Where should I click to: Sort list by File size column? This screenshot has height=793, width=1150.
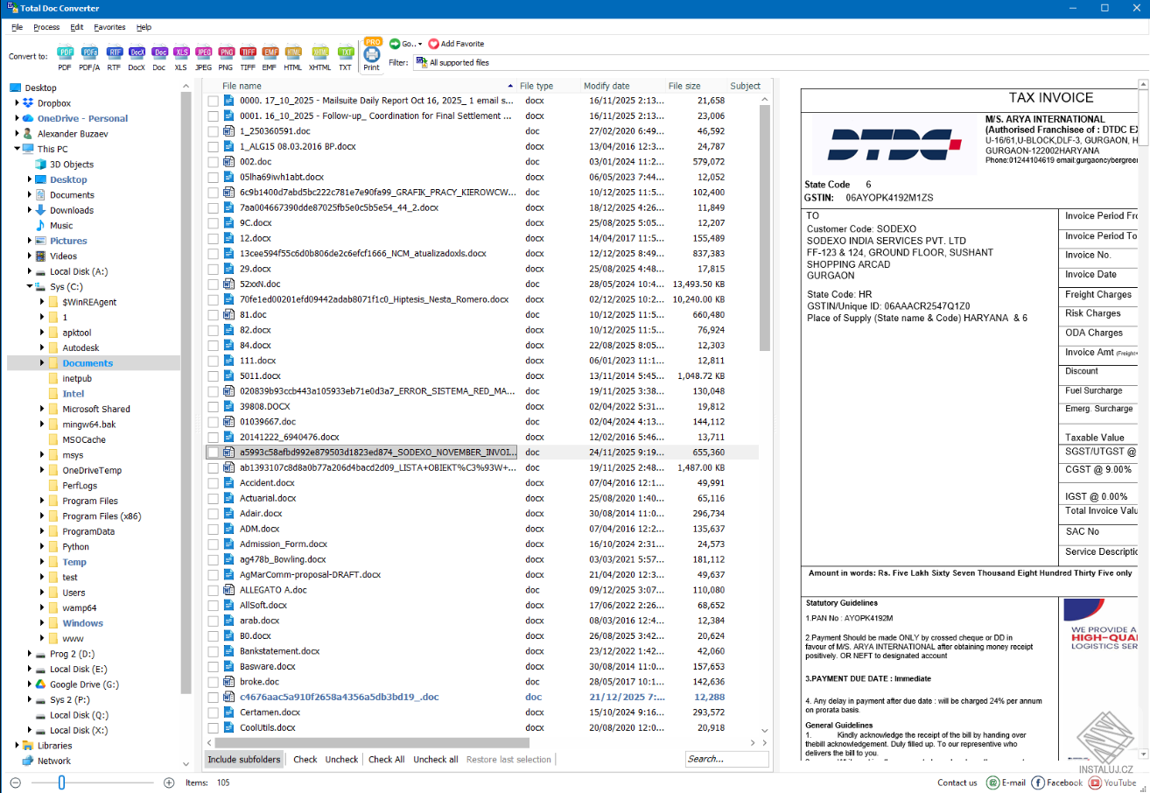684,86
